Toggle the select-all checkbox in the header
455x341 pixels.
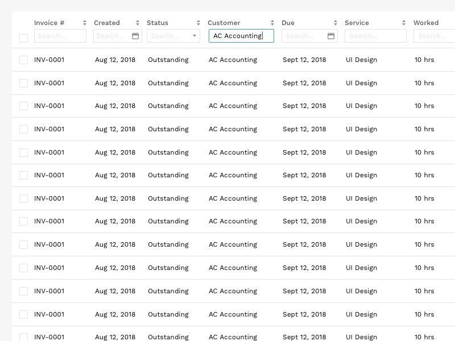coord(23,38)
